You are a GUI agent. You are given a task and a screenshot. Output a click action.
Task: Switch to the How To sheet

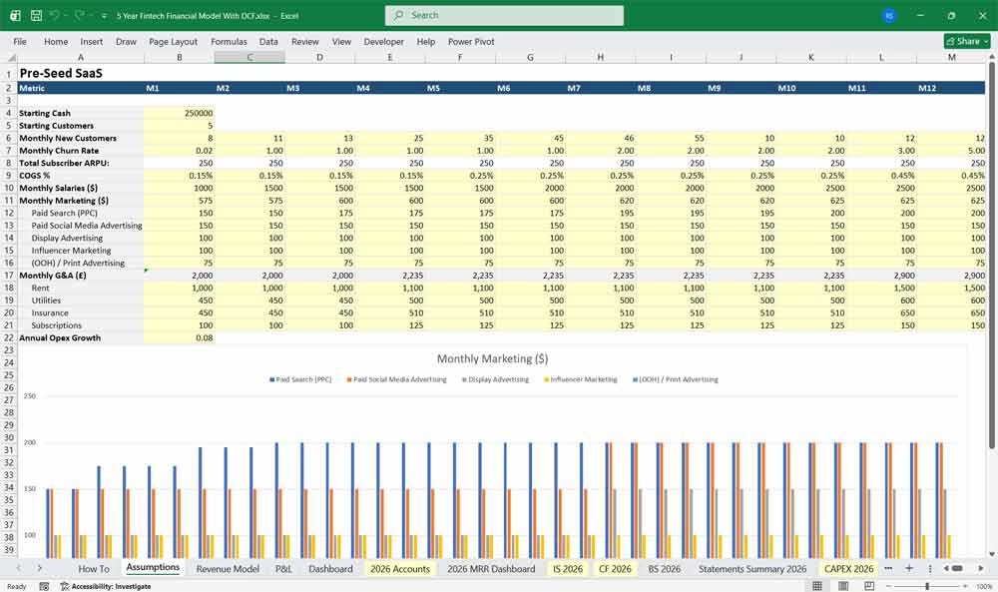click(x=94, y=569)
